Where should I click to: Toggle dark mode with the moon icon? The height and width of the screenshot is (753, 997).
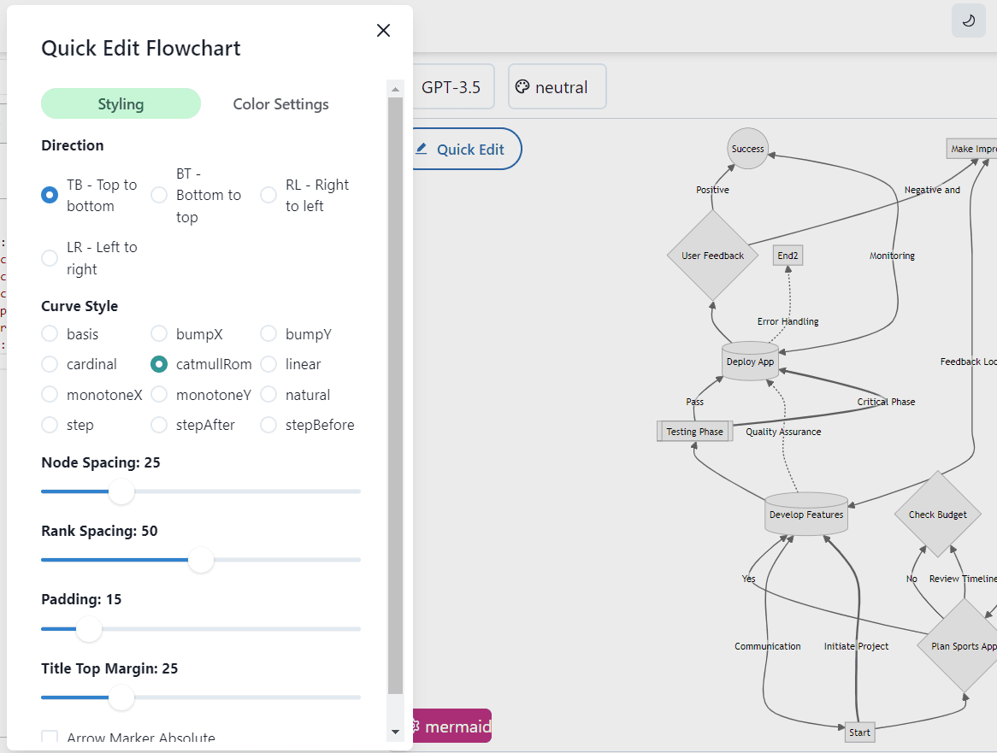click(x=968, y=21)
